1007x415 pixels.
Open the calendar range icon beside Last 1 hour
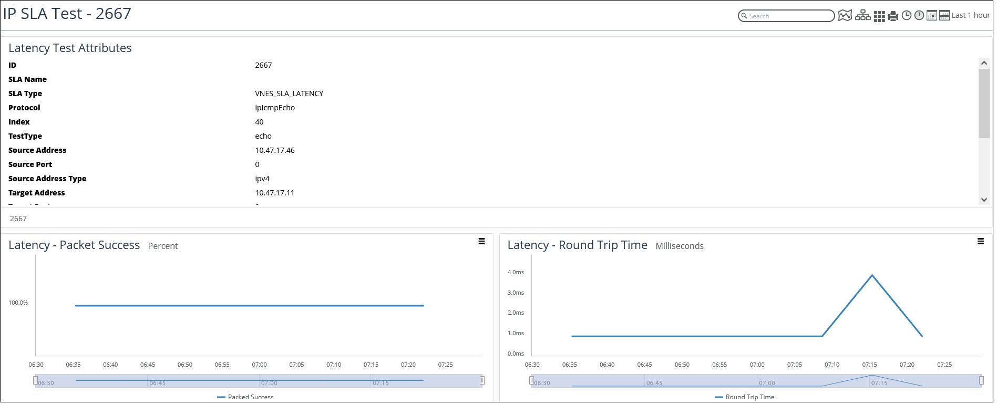click(944, 16)
